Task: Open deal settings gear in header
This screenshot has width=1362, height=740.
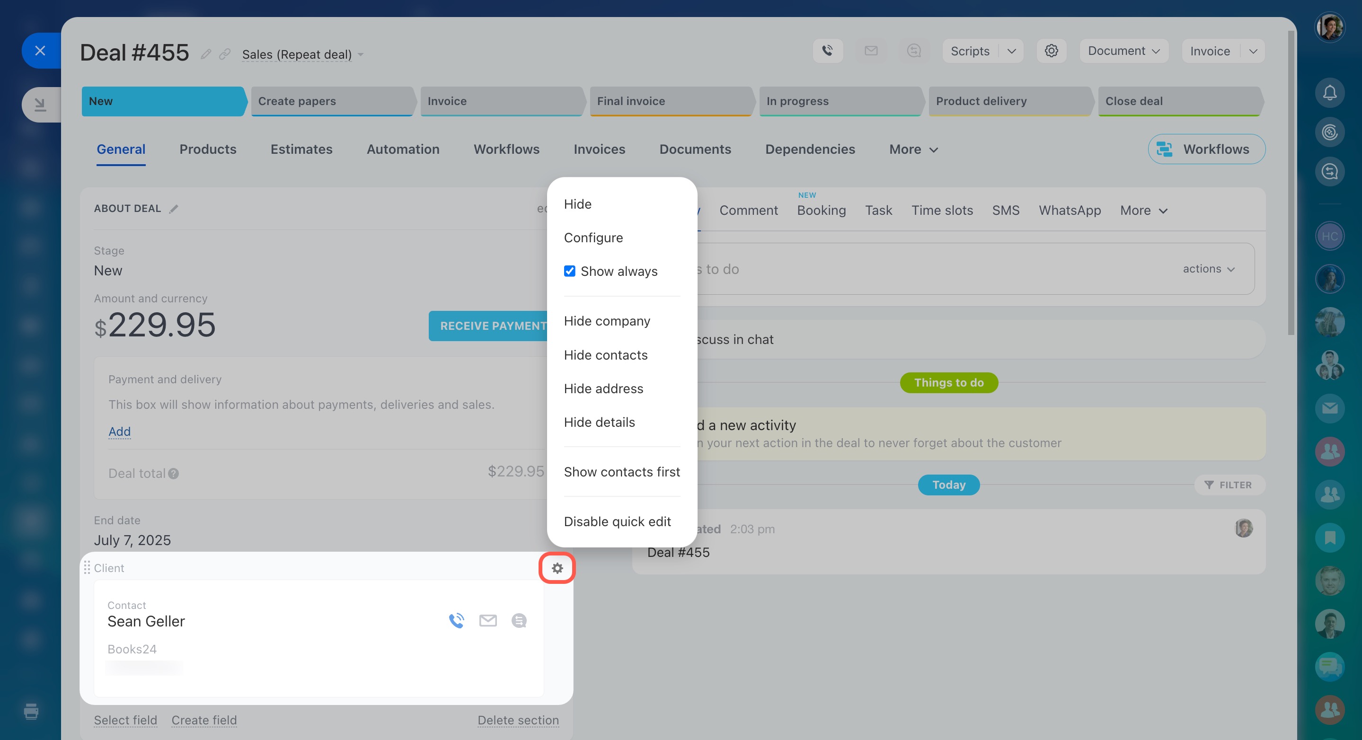Action: (1051, 51)
